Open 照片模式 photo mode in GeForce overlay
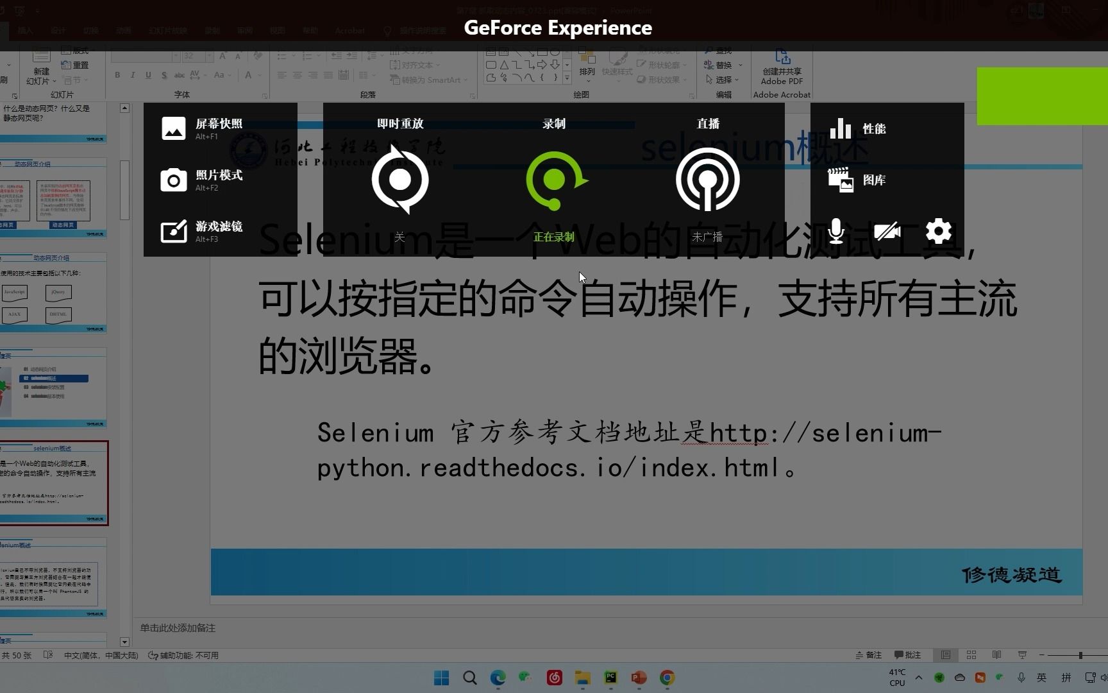Screen dimensions: 1108x693 coord(202,180)
